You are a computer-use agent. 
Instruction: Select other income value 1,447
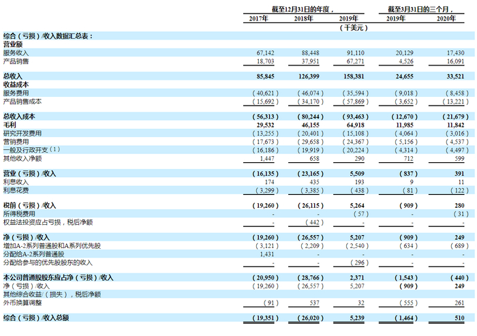click(x=267, y=159)
